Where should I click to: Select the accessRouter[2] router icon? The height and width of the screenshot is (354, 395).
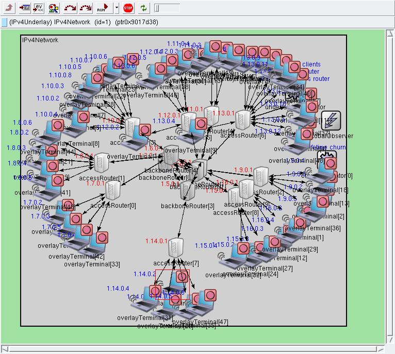[x=261, y=177]
